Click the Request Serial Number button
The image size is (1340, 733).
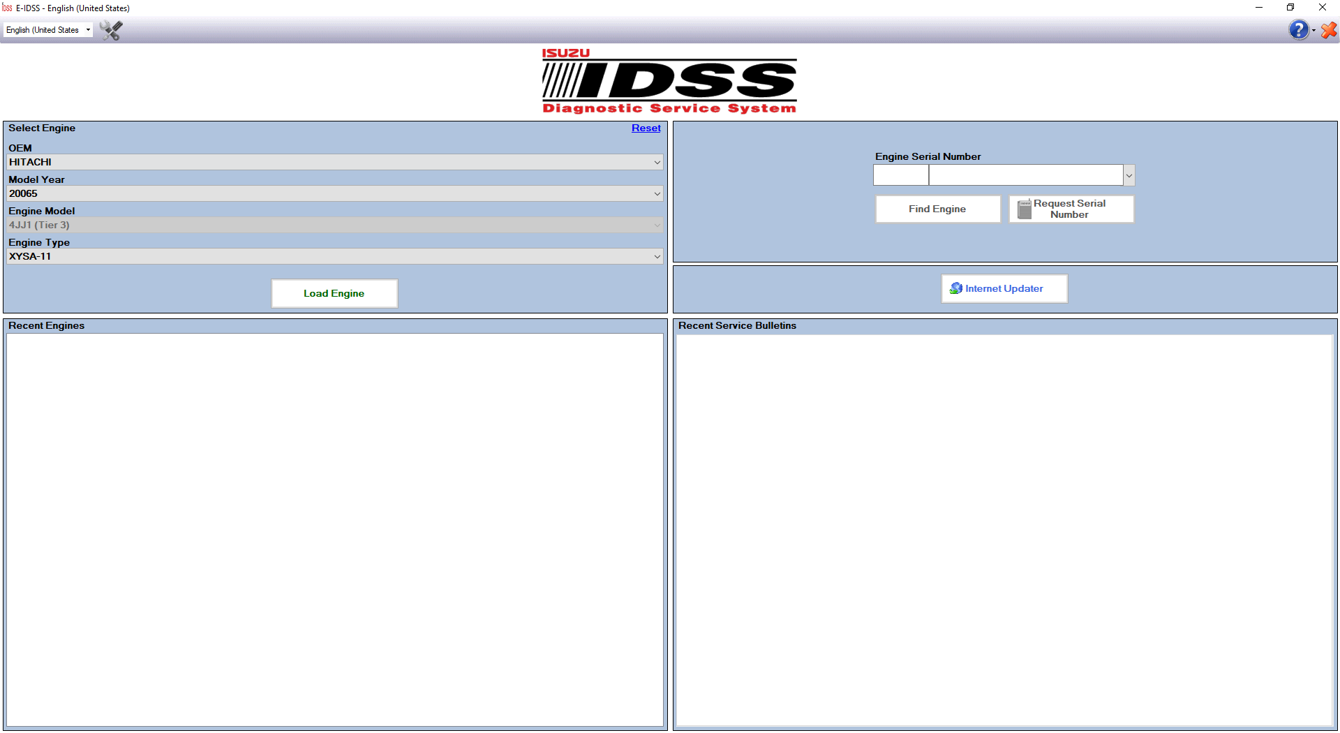pos(1071,209)
